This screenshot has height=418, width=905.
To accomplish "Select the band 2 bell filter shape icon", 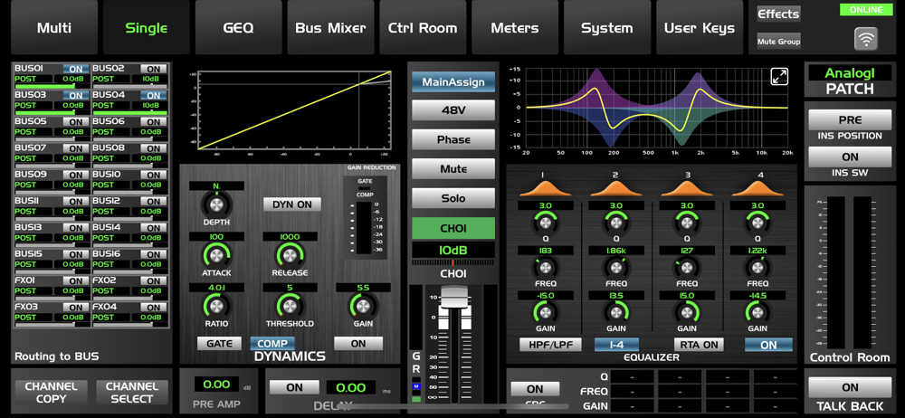I will [615, 188].
